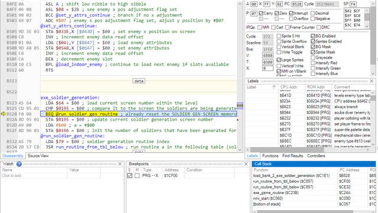The width and height of the screenshot is (378, 213).
Task: Switch to the Source View tab
Action: click(38, 156)
